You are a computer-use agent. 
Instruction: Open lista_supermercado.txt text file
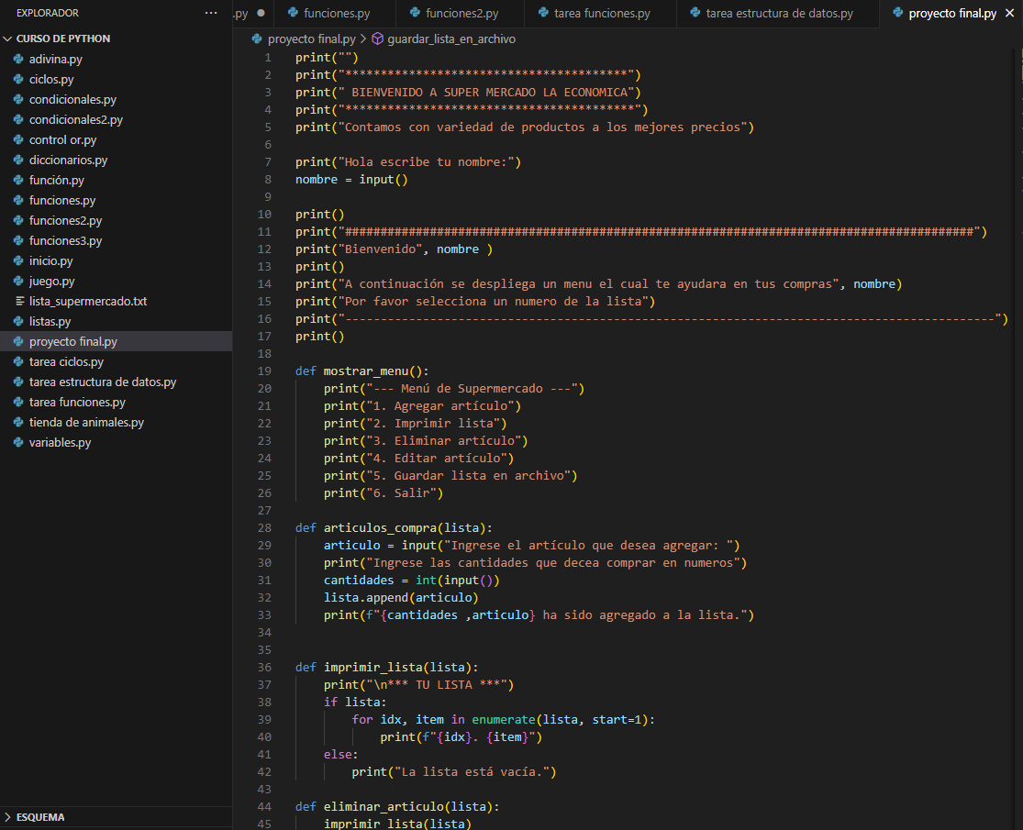pyautogui.click(x=117, y=301)
